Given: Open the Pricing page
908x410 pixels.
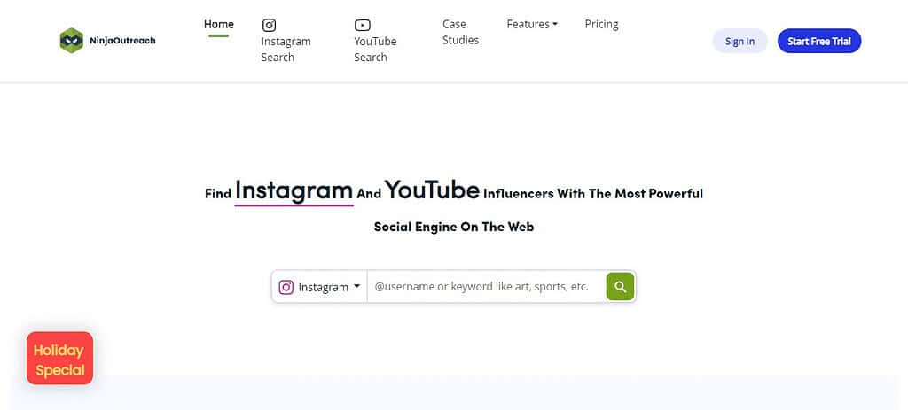Looking at the screenshot, I should tap(602, 24).
